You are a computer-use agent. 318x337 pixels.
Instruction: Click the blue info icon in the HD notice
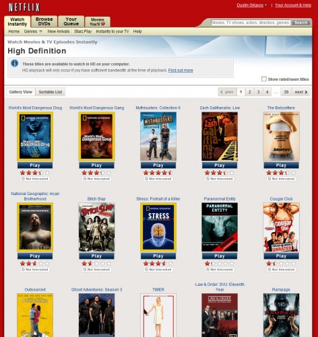click(15, 63)
